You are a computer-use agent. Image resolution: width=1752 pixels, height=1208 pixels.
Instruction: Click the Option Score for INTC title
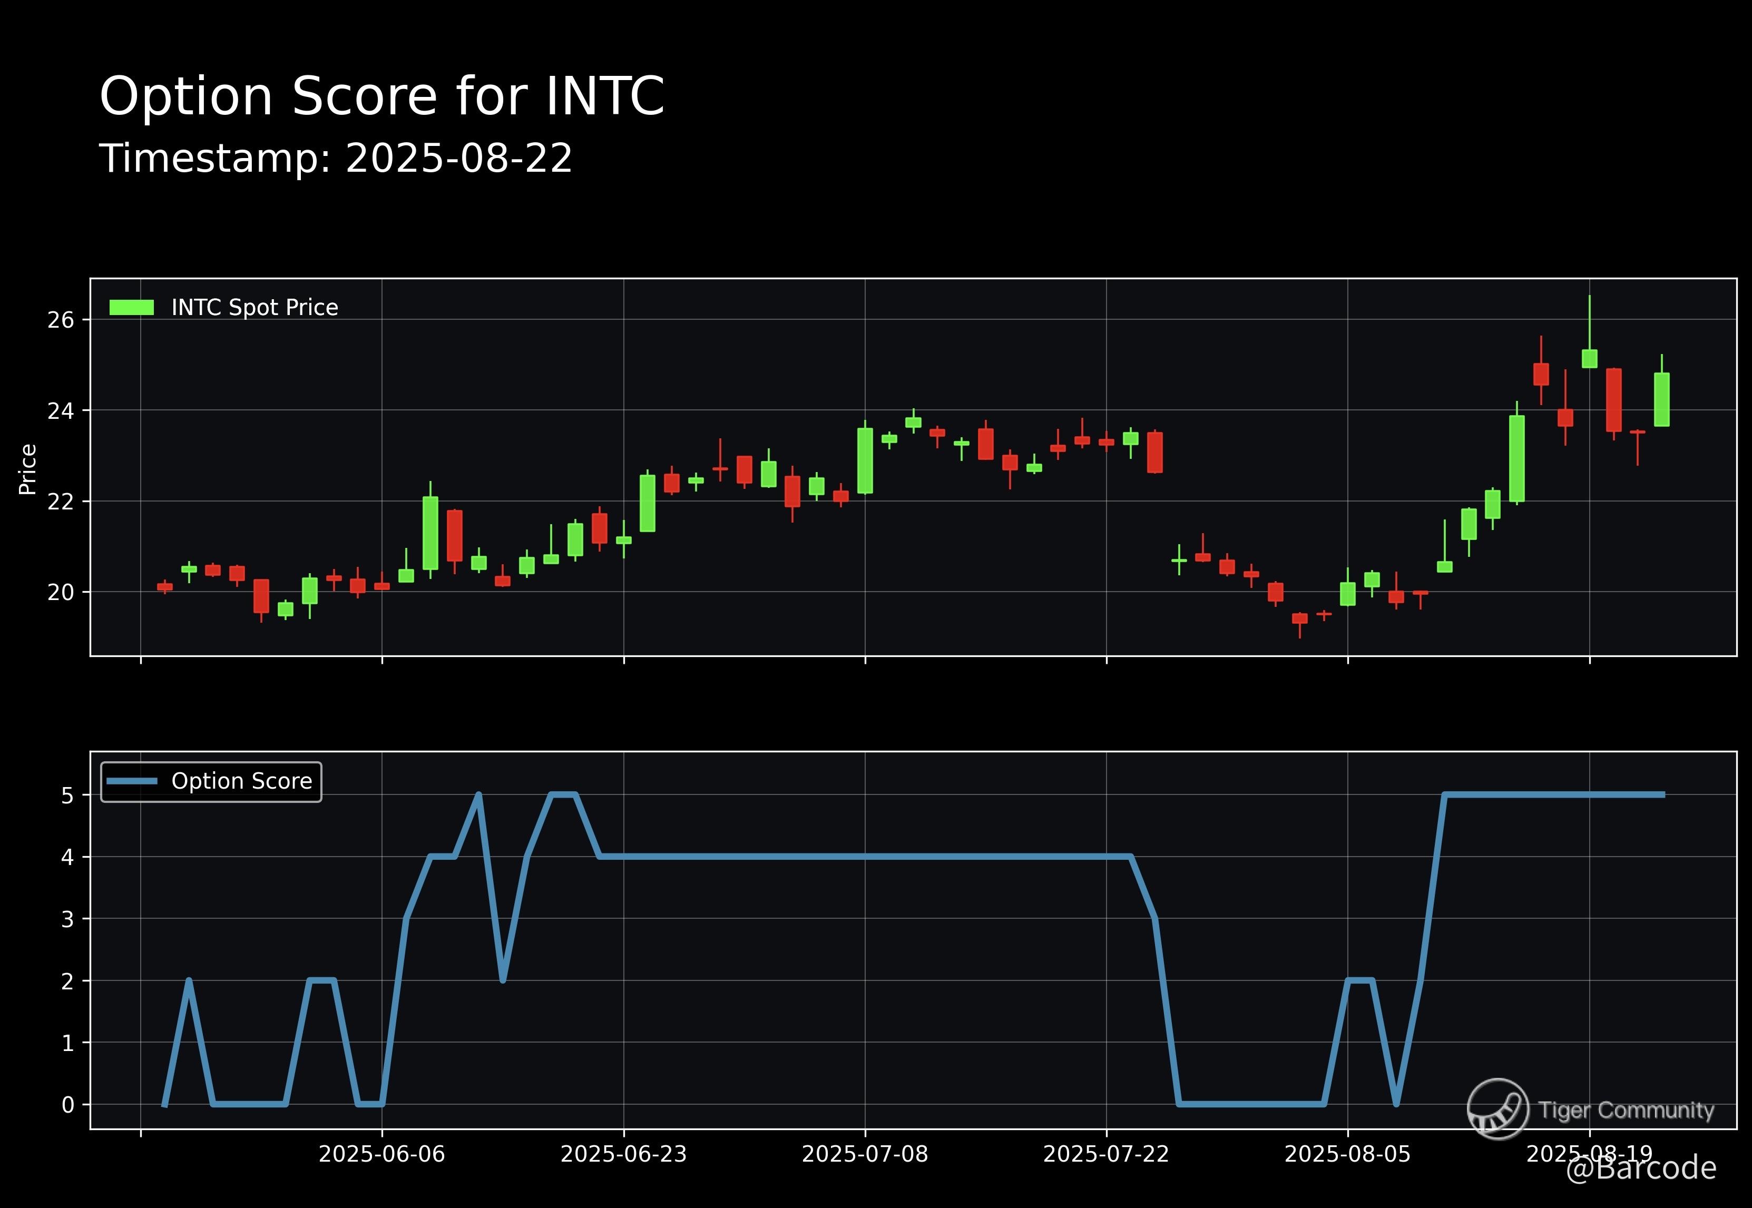381,96
